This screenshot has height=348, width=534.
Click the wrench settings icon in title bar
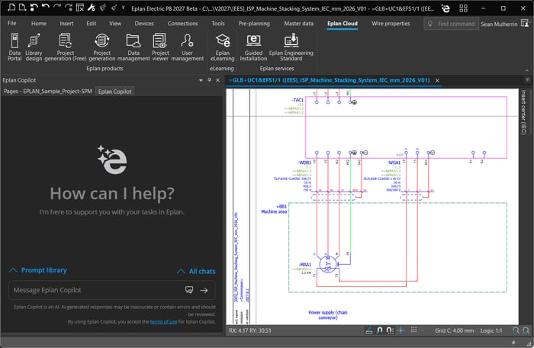click(x=92, y=7)
